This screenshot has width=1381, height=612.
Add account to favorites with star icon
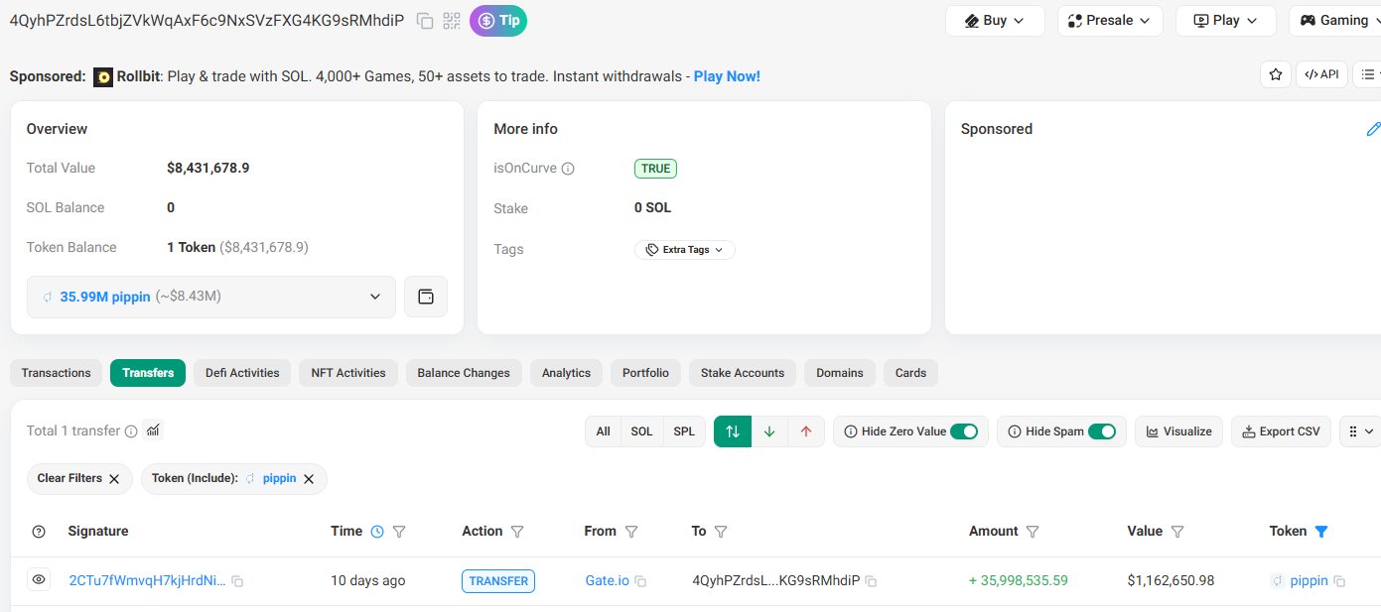coord(1275,74)
